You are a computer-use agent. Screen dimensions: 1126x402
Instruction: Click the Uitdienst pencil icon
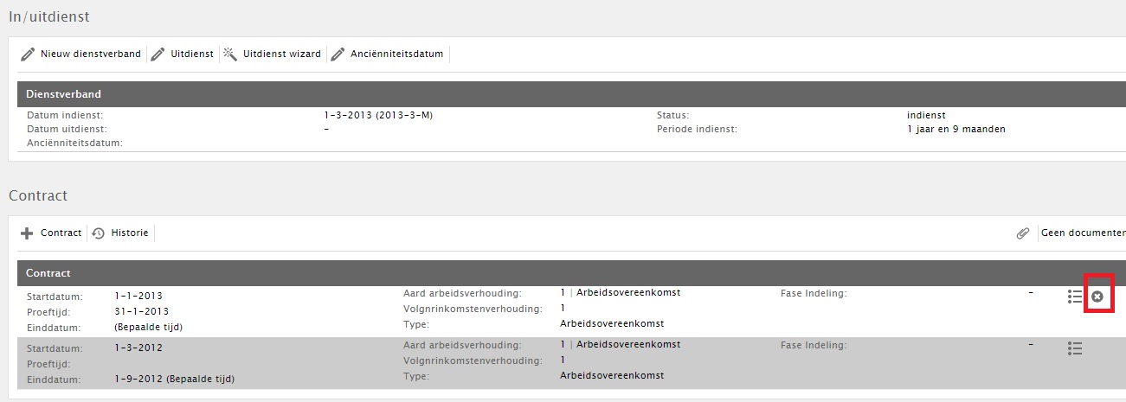pyautogui.click(x=158, y=54)
